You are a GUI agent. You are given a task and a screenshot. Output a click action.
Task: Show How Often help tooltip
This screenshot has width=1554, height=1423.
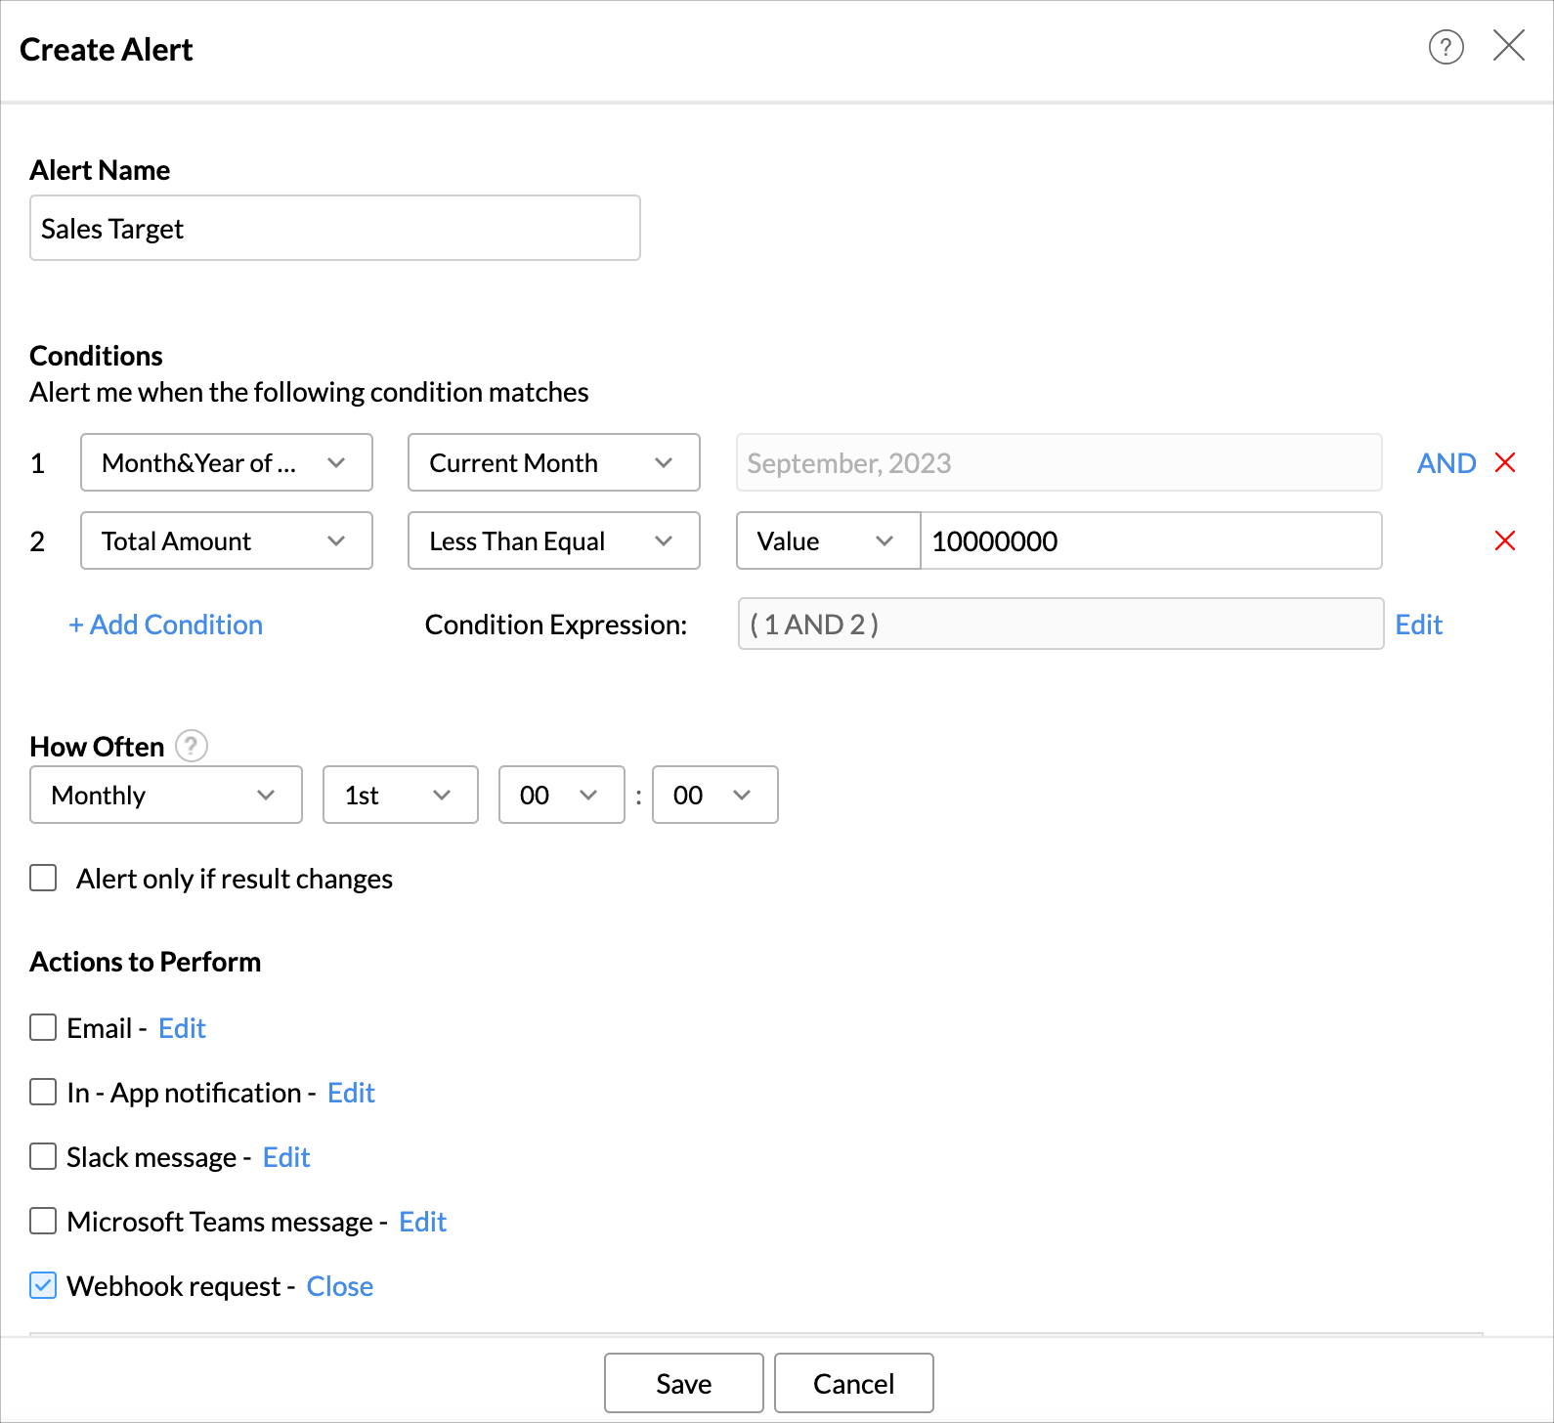click(192, 746)
